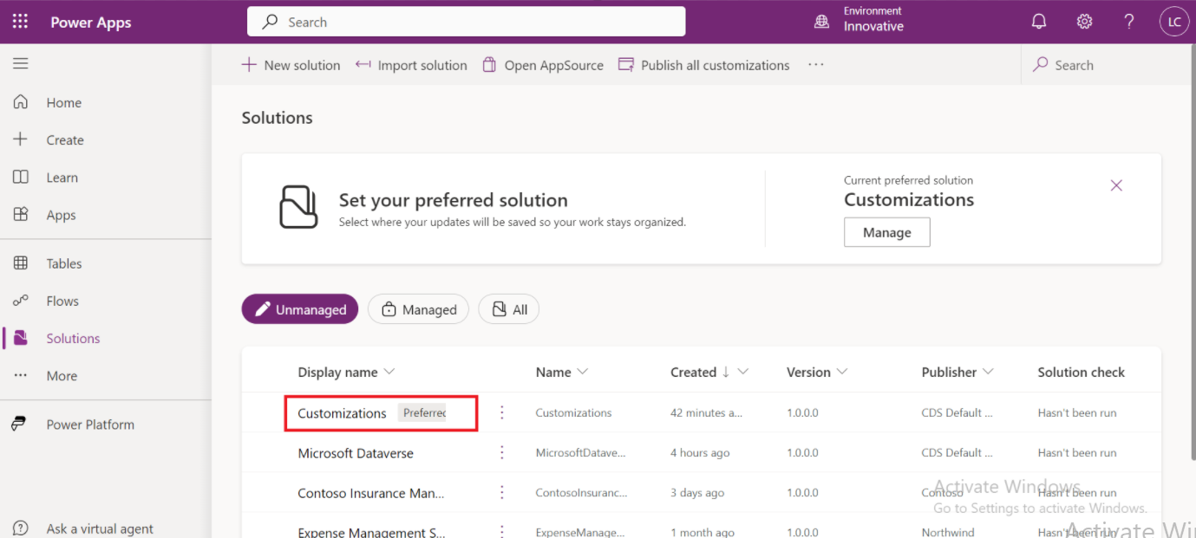Viewport: 1196px width, 538px height.
Task: Open the LC account avatar
Action: [1173, 22]
